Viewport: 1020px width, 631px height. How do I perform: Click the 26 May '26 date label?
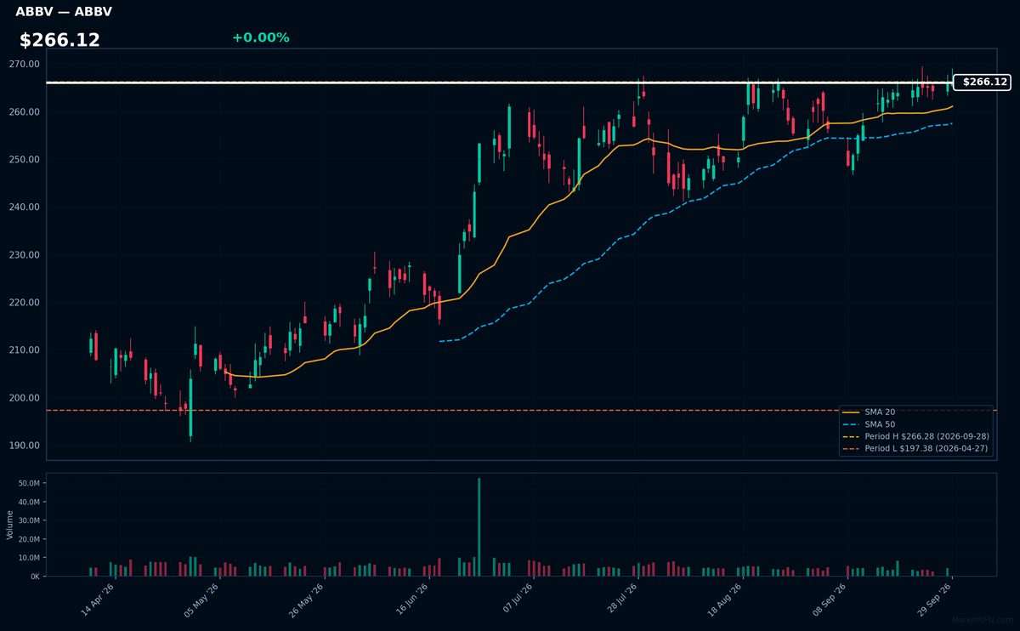point(308,599)
